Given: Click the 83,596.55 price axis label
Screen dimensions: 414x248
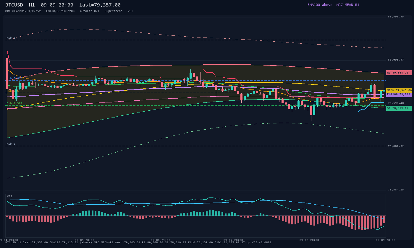Looking at the screenshot, I should (396, 17).
